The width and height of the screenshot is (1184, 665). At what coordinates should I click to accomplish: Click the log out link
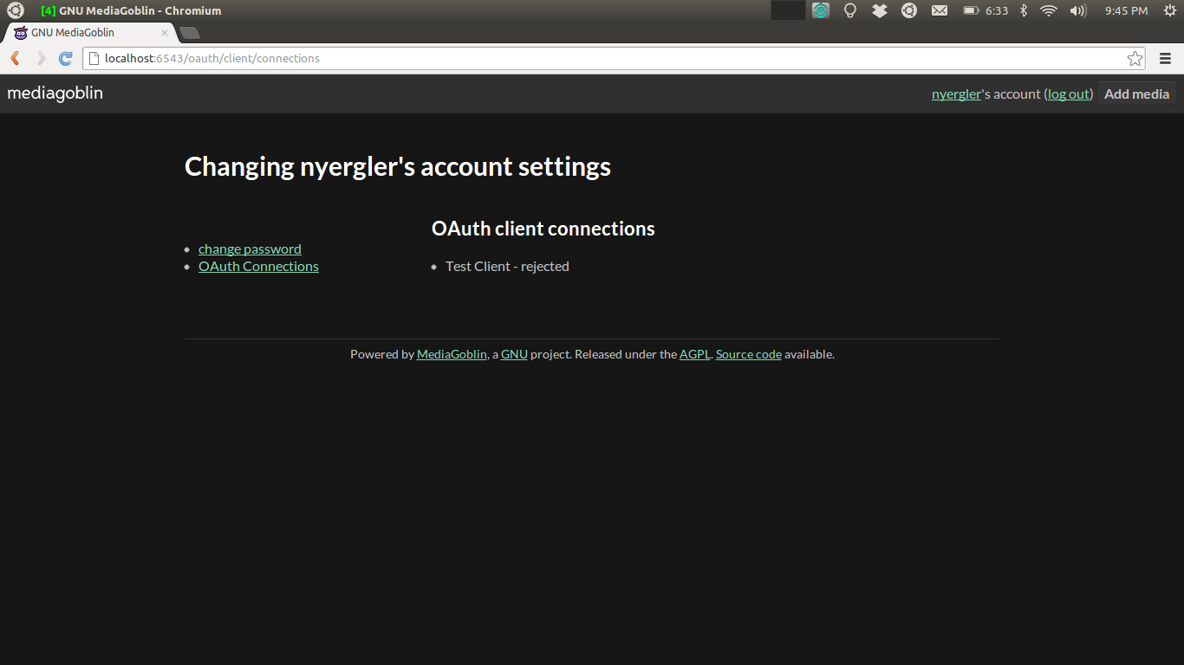(1068, 94)
